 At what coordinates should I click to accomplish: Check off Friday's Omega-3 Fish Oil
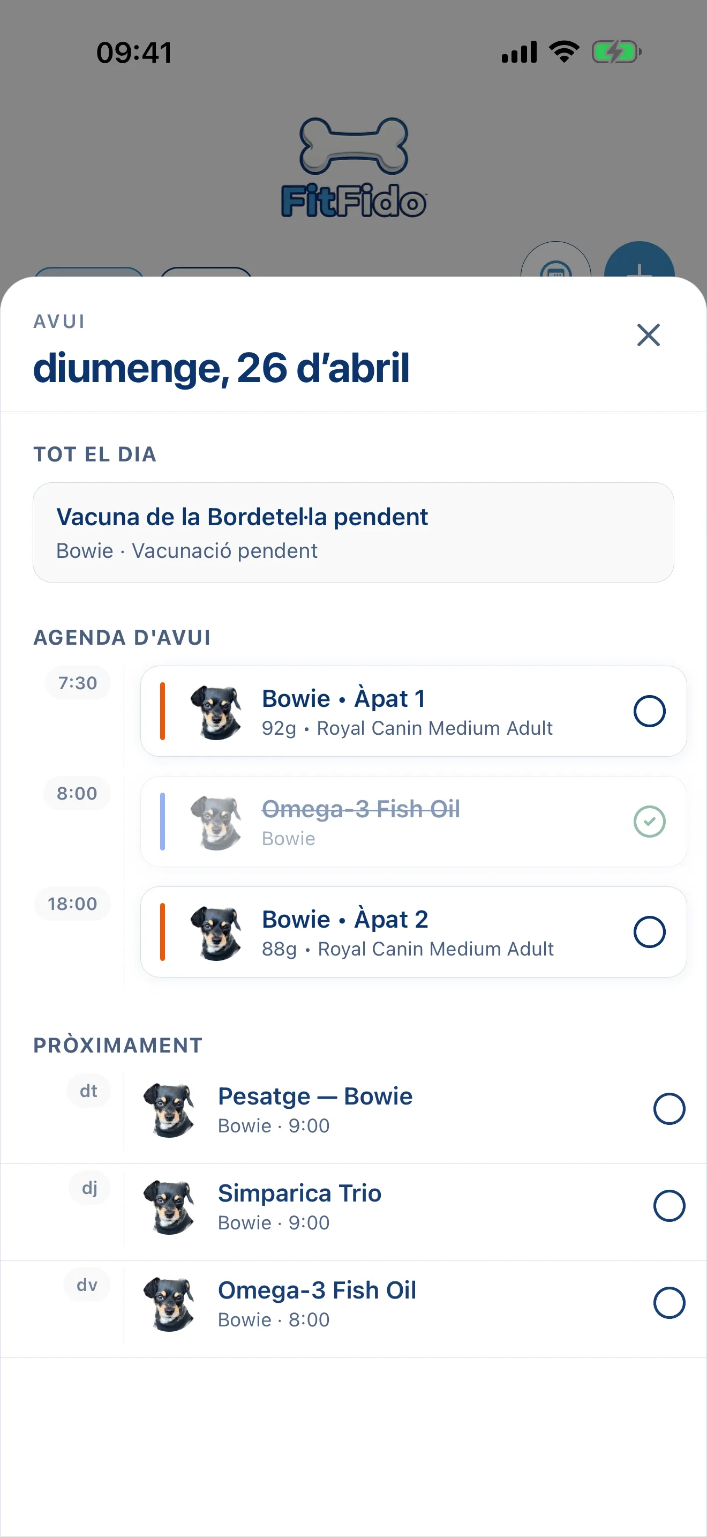click(669, 1302)
